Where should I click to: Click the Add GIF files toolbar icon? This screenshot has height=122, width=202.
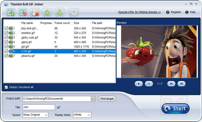point(11,12)
